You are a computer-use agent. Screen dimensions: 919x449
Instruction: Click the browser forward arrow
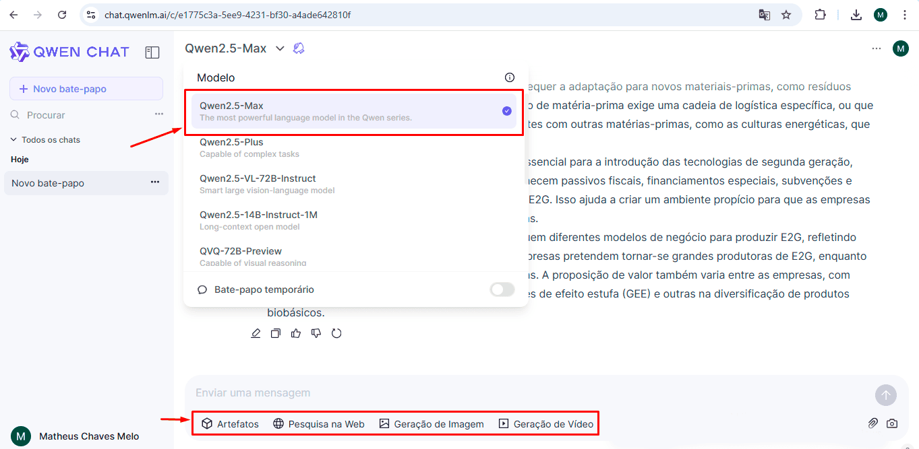tap(38, 15)
